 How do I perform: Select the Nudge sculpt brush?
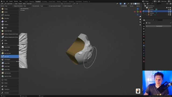[x=10, y=9]
